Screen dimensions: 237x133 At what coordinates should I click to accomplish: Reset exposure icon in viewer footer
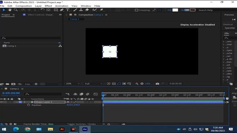pos(142,84)
